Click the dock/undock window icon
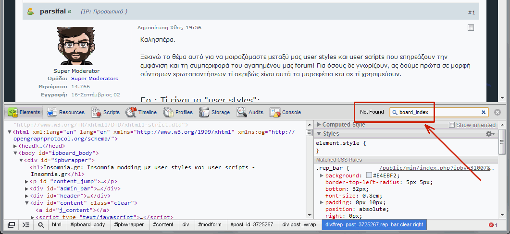510x234 pixels. (12, 224)
